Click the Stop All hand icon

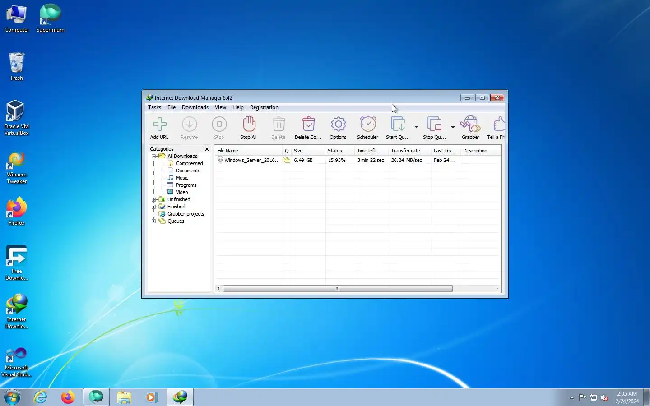pos(249,124)
